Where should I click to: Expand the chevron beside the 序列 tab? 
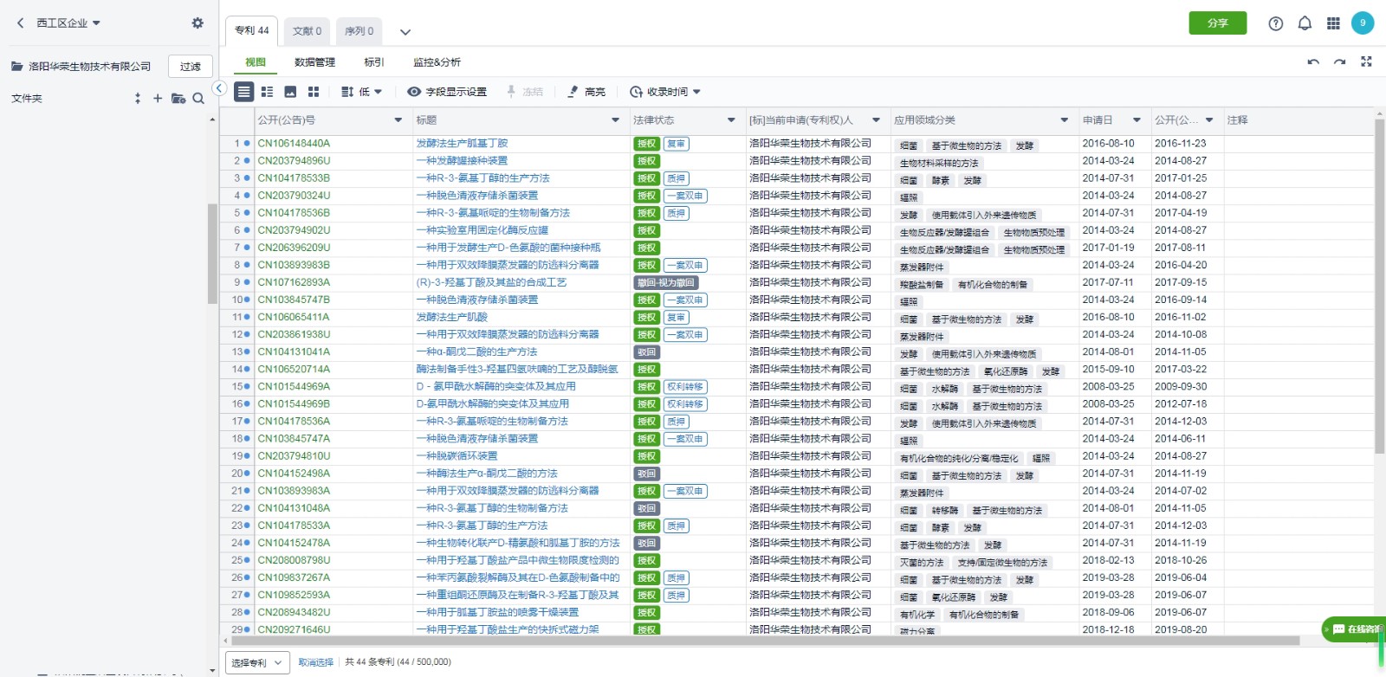click(405, 32)
